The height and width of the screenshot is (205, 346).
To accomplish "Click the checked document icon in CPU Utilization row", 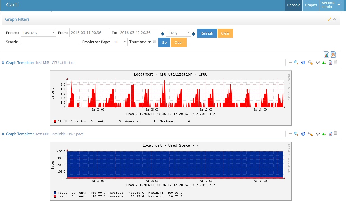I will coord(330,63).
